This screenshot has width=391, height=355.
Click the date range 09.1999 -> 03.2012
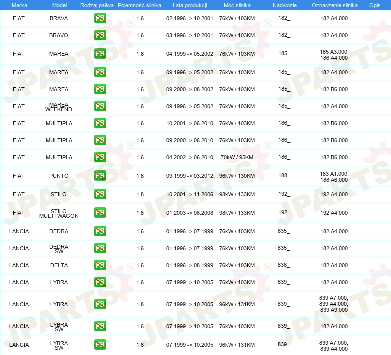pyautogui.click(x=190, y=176)
